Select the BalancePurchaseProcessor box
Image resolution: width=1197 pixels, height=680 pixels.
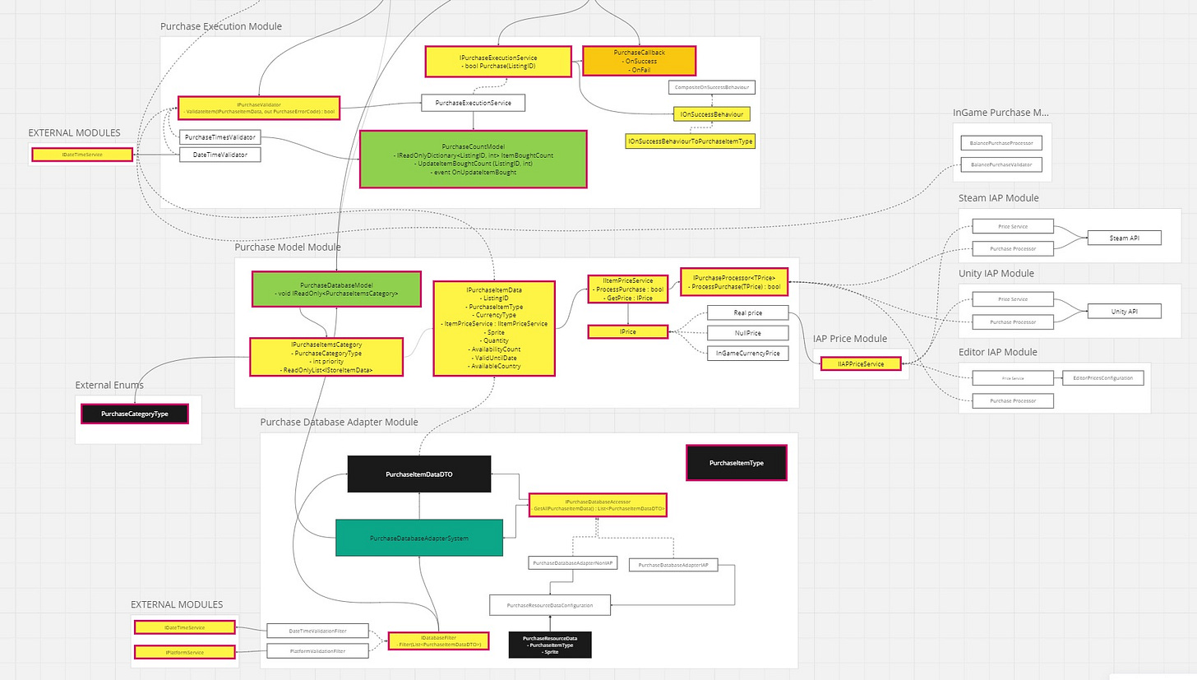(x=1001, y=143)
